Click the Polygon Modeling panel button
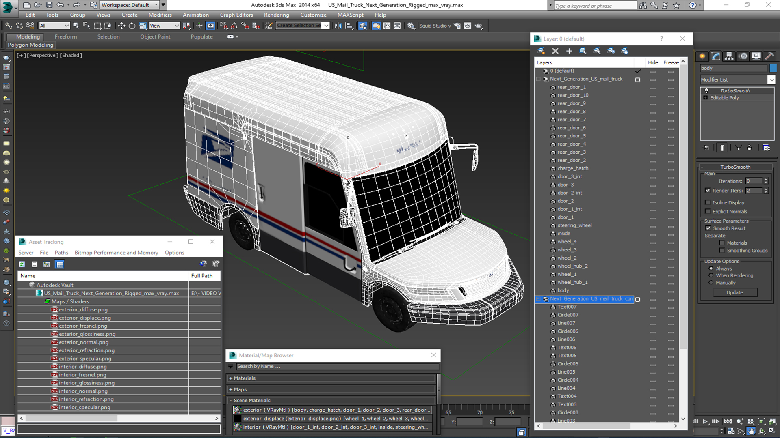This screenshot has width=780, height=438. point(30,45)
